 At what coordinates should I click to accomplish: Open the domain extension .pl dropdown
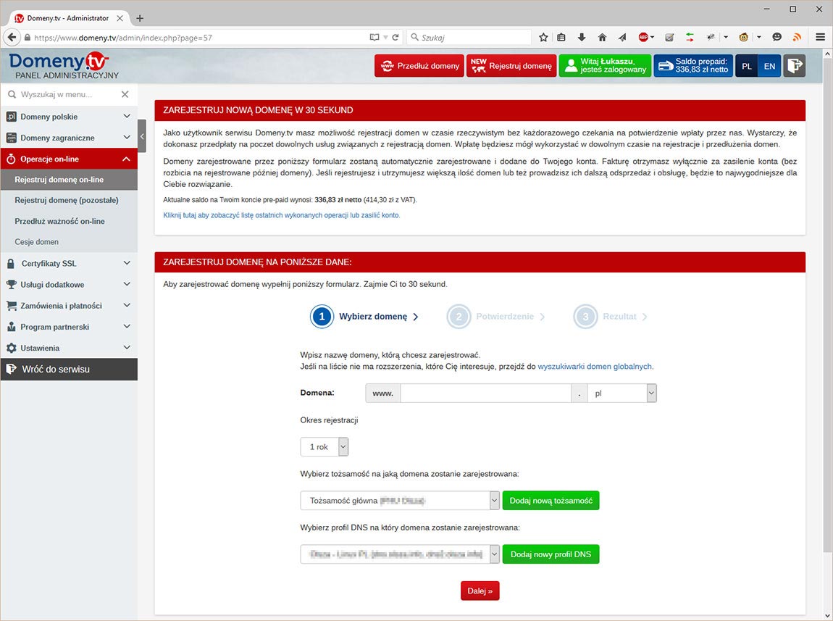(621, 393)
